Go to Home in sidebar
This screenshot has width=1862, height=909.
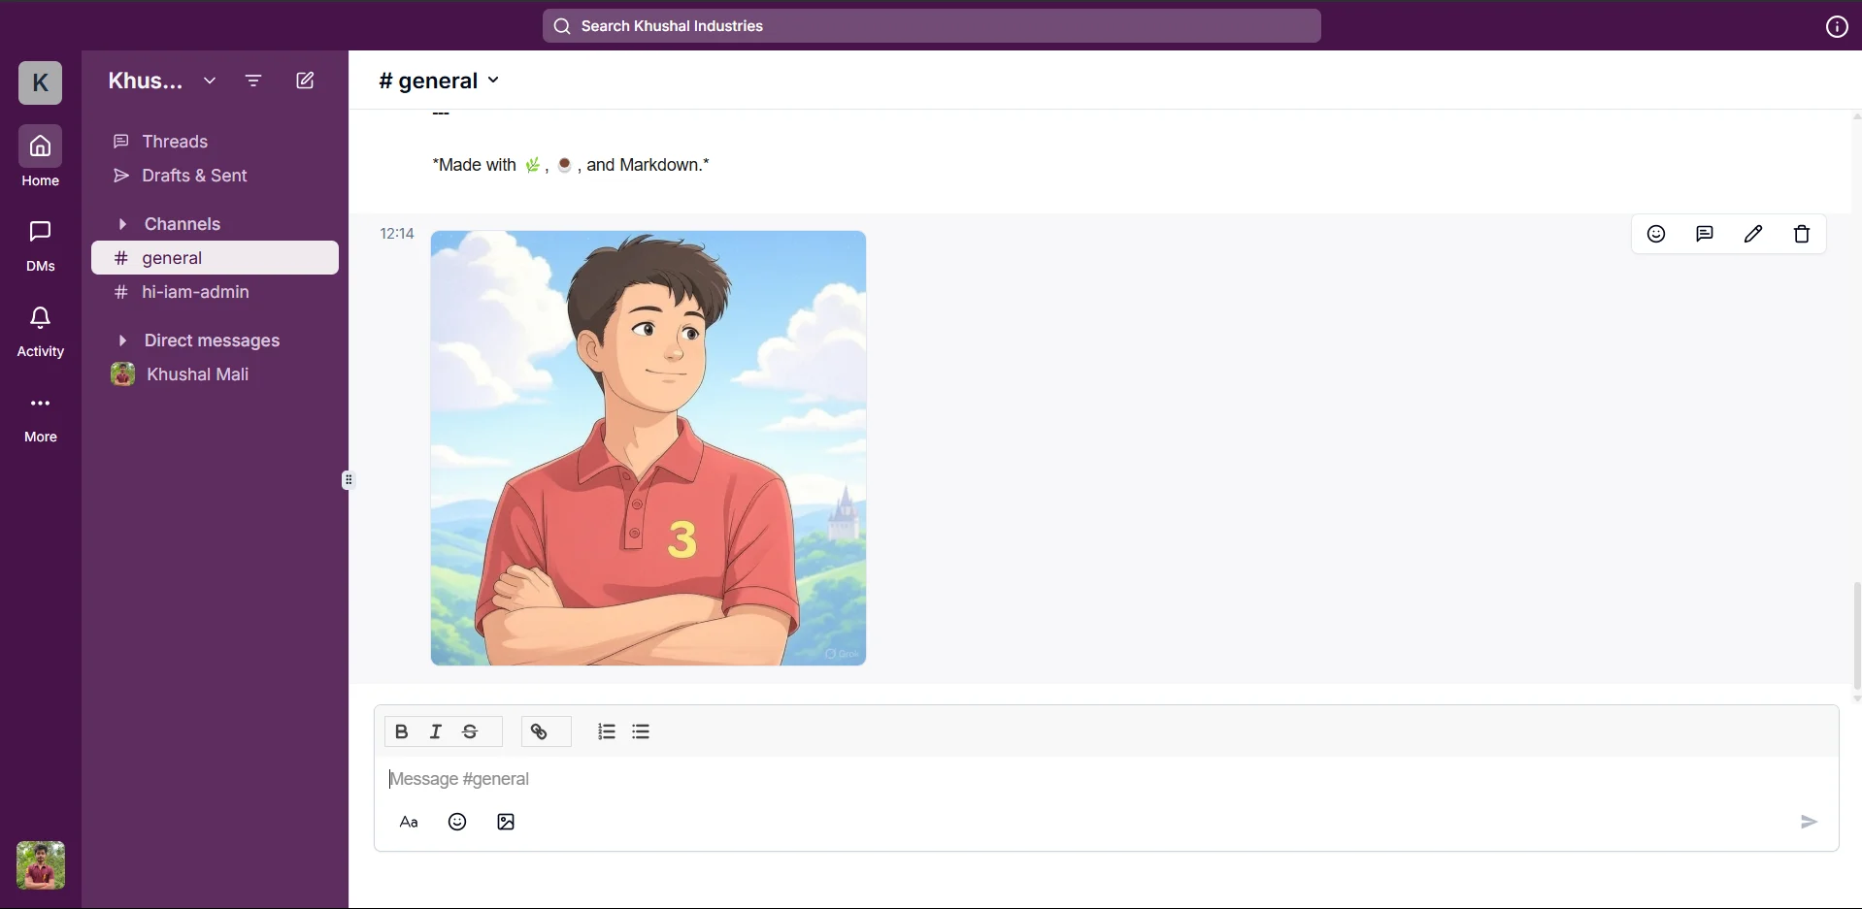pos(40,156)
